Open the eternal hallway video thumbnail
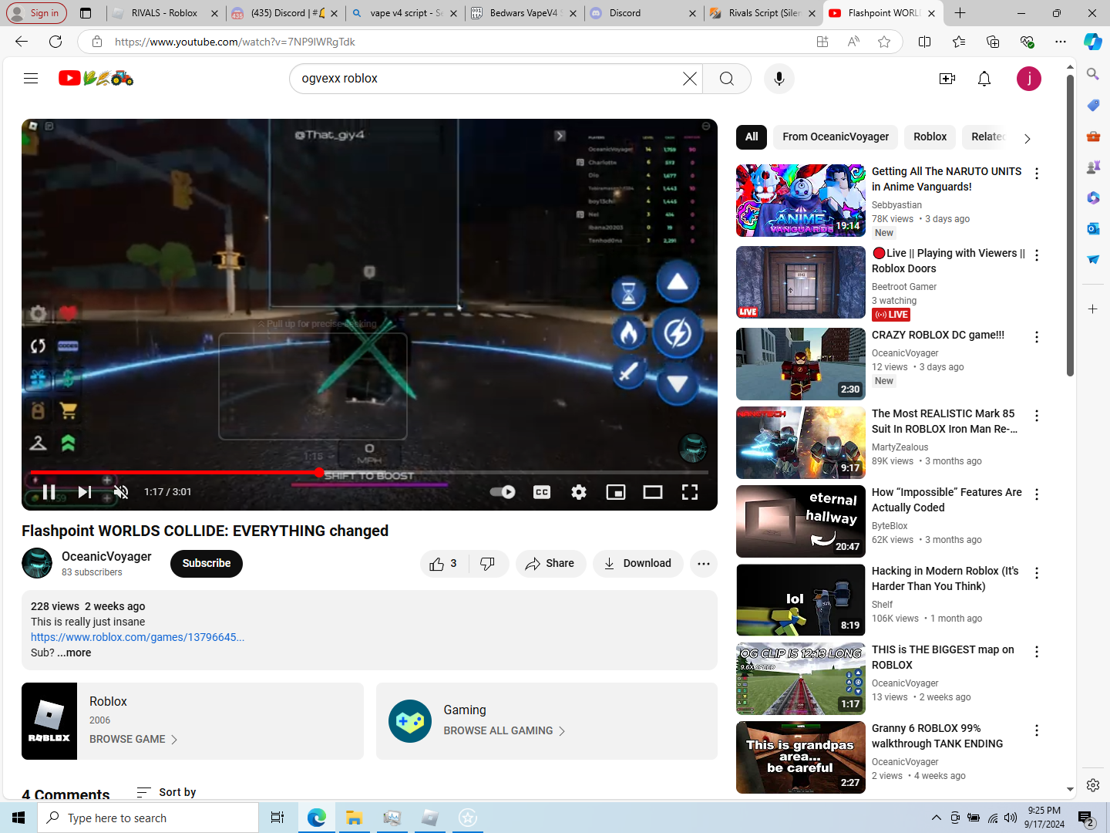The width and height of the screenshot is (1110, 833). 800,521
